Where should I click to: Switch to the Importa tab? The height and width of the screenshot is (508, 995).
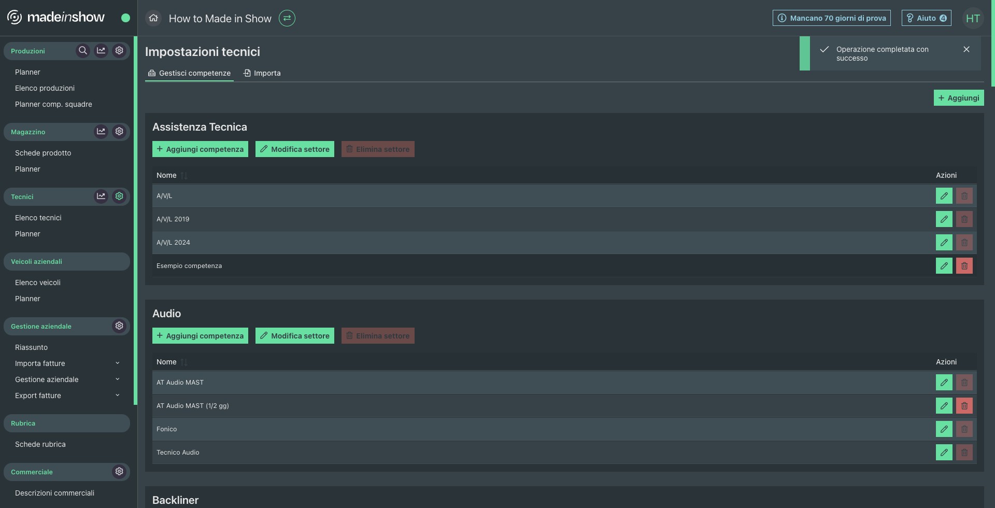[262, 73]
